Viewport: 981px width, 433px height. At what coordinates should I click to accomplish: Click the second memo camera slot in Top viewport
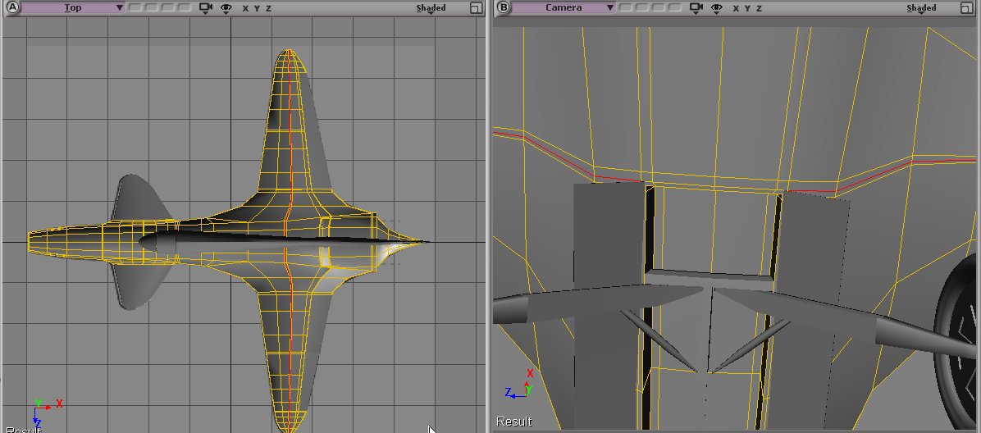point(152,7)
